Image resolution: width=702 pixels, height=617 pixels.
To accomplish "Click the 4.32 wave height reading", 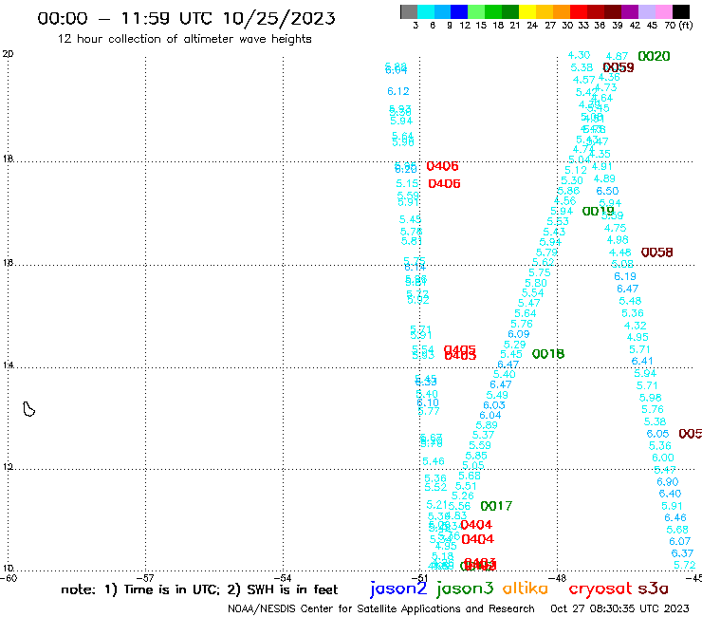I will [x=636, y=326].
